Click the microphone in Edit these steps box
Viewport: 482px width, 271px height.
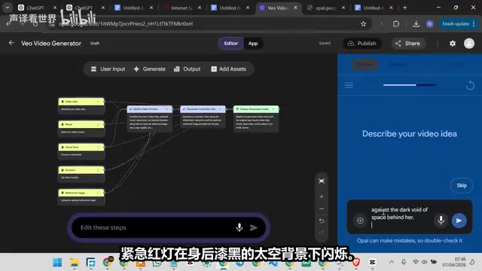[x=239, y=227]
